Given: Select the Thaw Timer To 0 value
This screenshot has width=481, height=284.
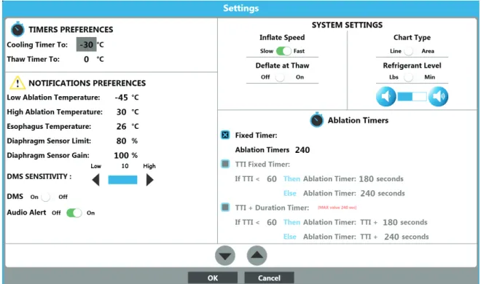Looking at the screenshot, I should [87, 59].
